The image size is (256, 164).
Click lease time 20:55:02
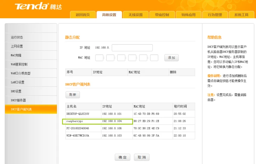point(180,114)
